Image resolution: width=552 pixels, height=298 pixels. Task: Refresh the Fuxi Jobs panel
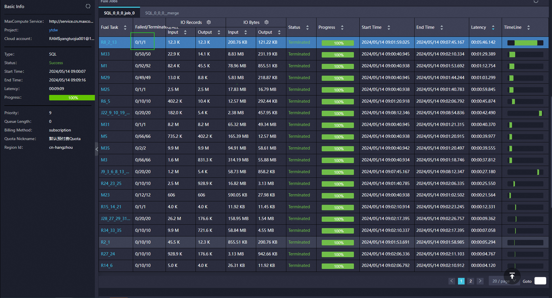(x=536, y=1)
